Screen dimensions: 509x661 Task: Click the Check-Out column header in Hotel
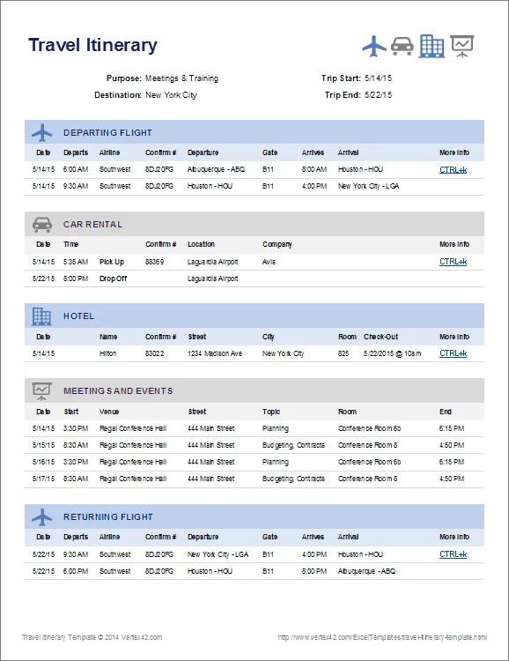pyautogui.click(x=381, y=337)
